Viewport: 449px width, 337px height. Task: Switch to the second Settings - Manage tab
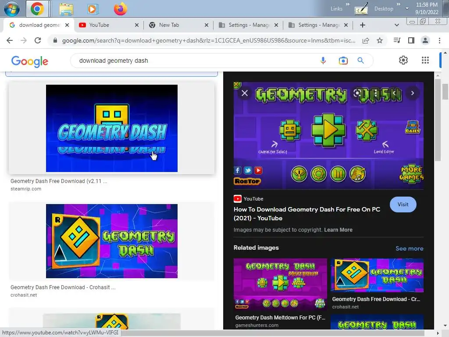(x=318, y=25)
